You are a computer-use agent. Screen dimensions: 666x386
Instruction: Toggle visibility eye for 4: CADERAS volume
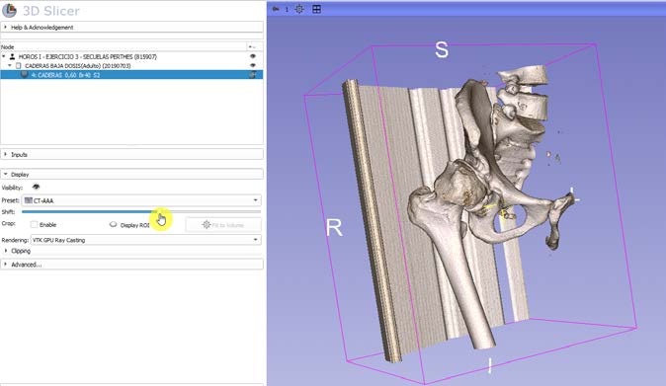pos(253,75)
